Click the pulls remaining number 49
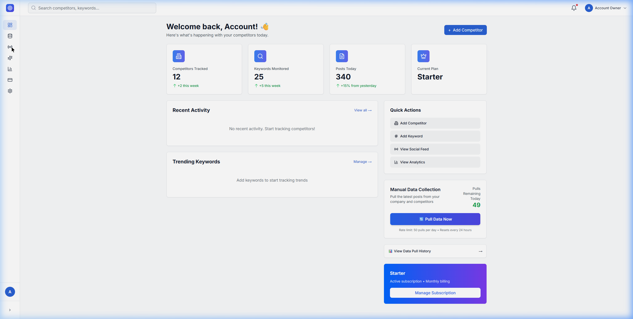Image resolution: width=633 pixels, height=319 pixels. click(x=476, y=205)
